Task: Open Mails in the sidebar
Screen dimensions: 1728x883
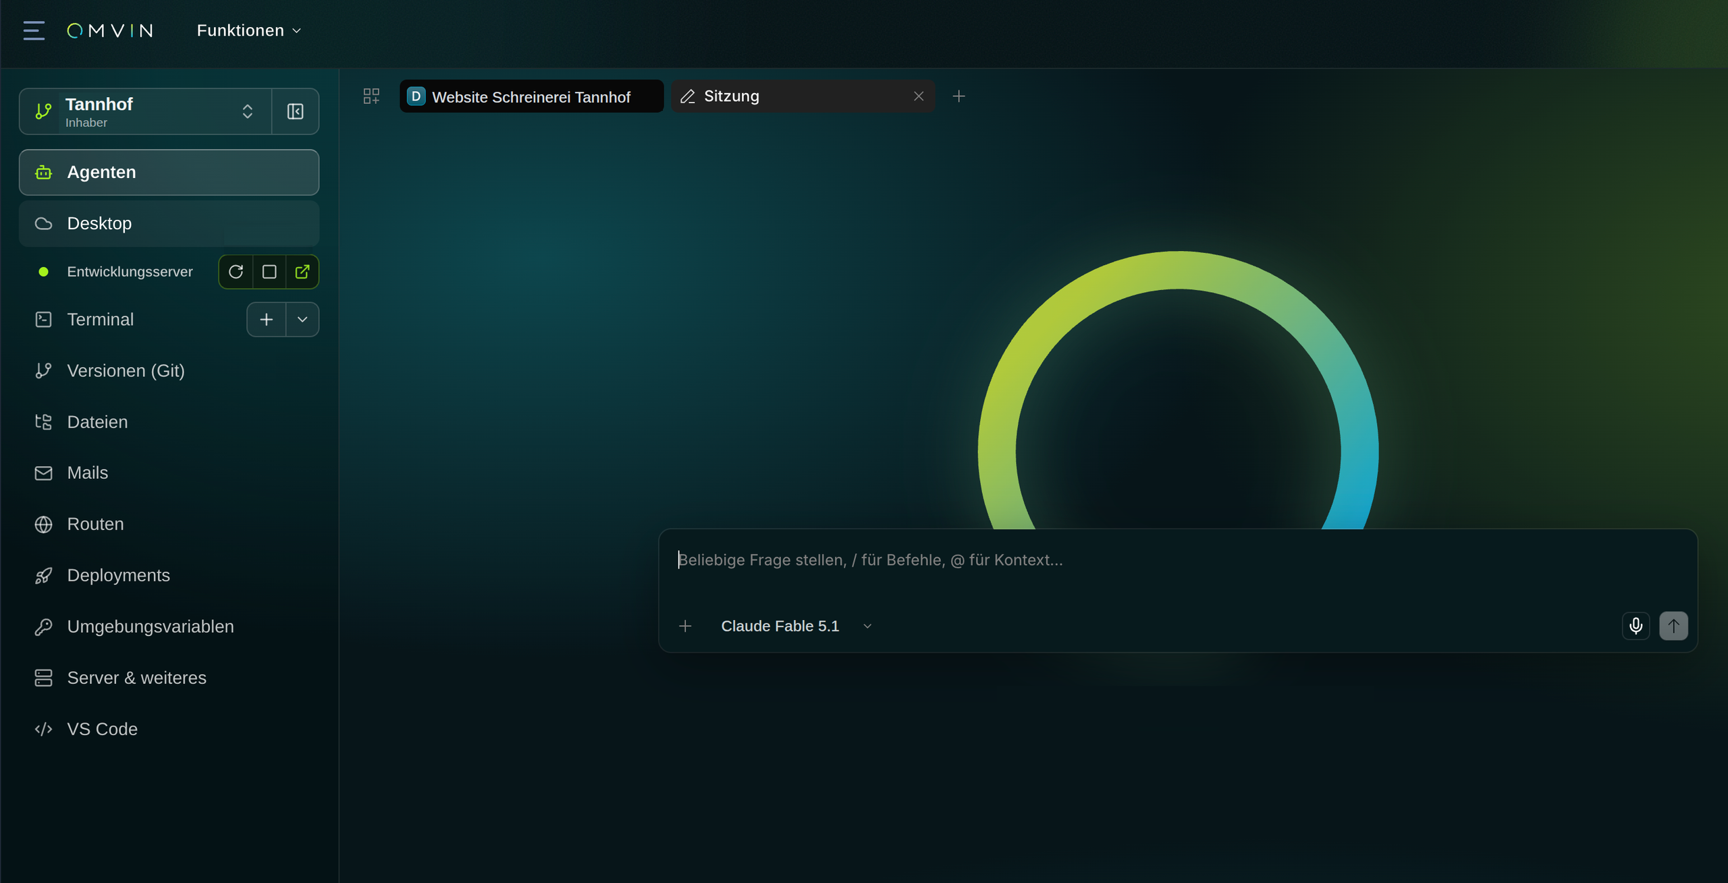Action: (169, 473)
